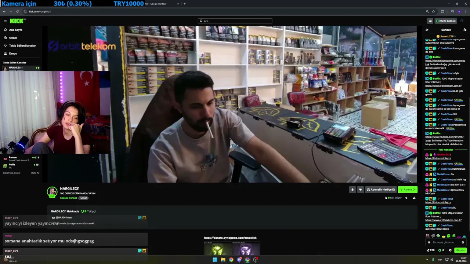
Task: Open Chrome from the taskbar
Action: 231,260
